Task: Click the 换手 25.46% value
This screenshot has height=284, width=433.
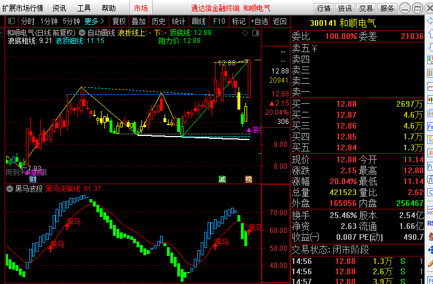Action: 344,215
